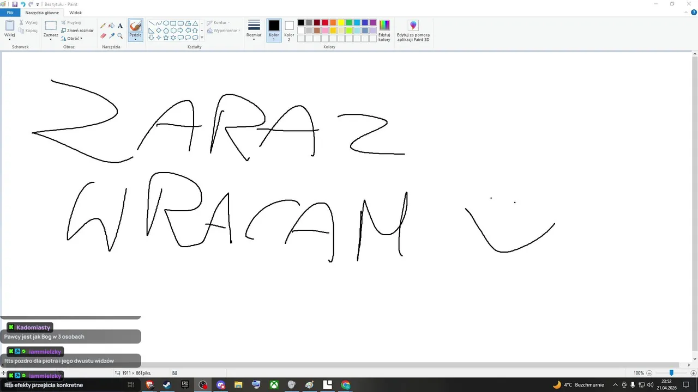698x392 pixels.
Task: Open File Explorer from the taskbar
Action: [238, 385]
